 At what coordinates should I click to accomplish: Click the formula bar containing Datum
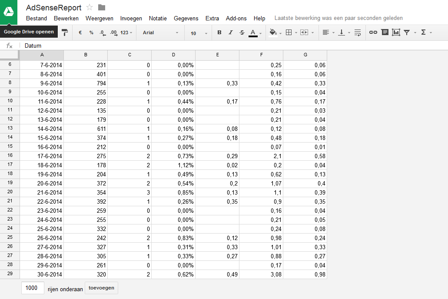tap(234, 45)
